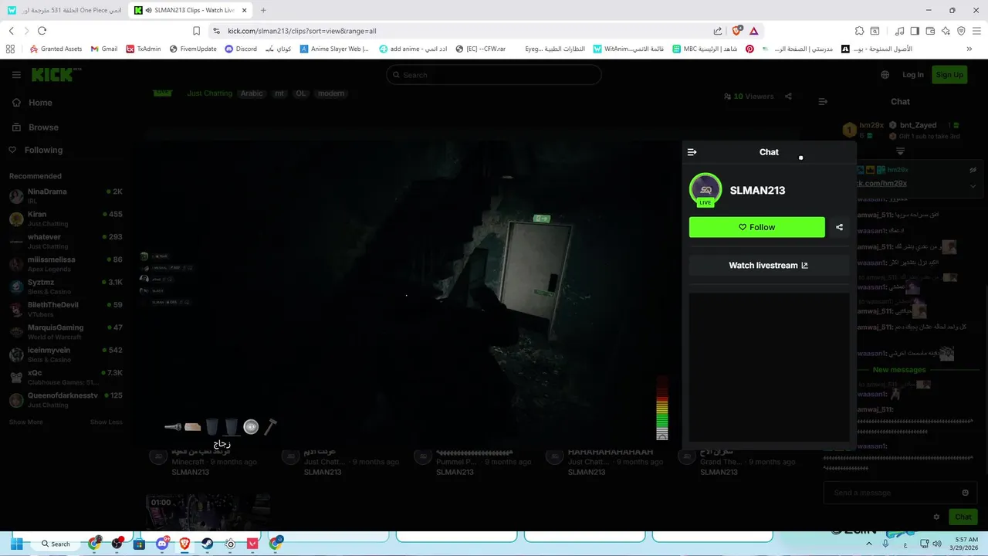The image size is (988, 556).
Task: Jump to New messages in chat
Action: (899, 370)
